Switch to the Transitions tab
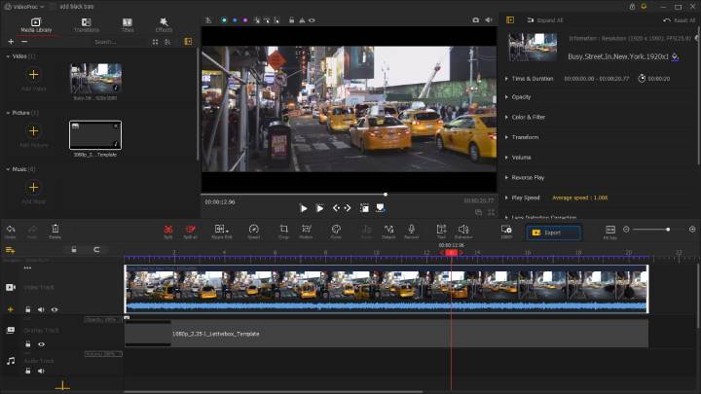This screenshot has height=394, width=701. tap(86, 24)
